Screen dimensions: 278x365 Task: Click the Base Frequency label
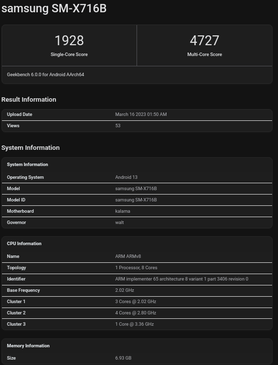pos(23,290)
